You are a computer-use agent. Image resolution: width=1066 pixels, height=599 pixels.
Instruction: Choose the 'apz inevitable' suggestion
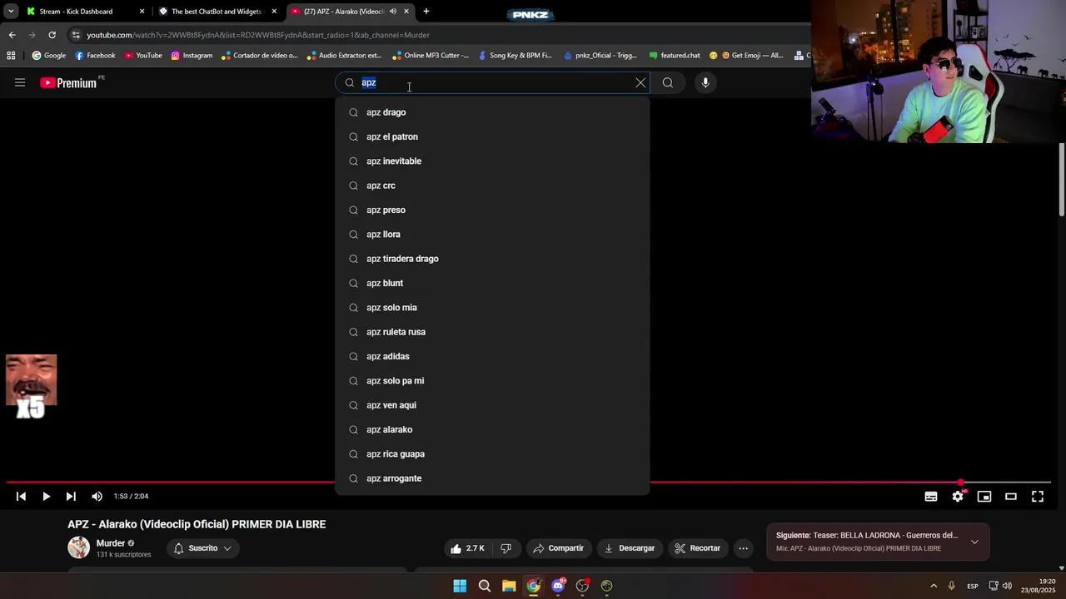[492, 161]
